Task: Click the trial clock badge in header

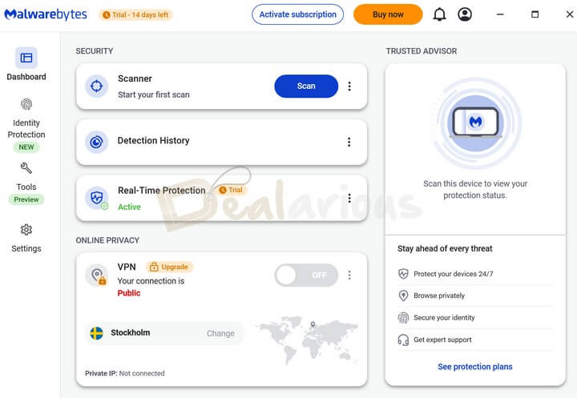Action: [135, 14]
